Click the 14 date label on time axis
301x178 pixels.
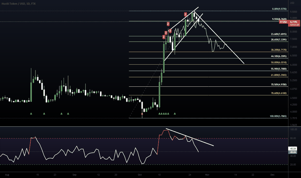click(x=235, y=175)
